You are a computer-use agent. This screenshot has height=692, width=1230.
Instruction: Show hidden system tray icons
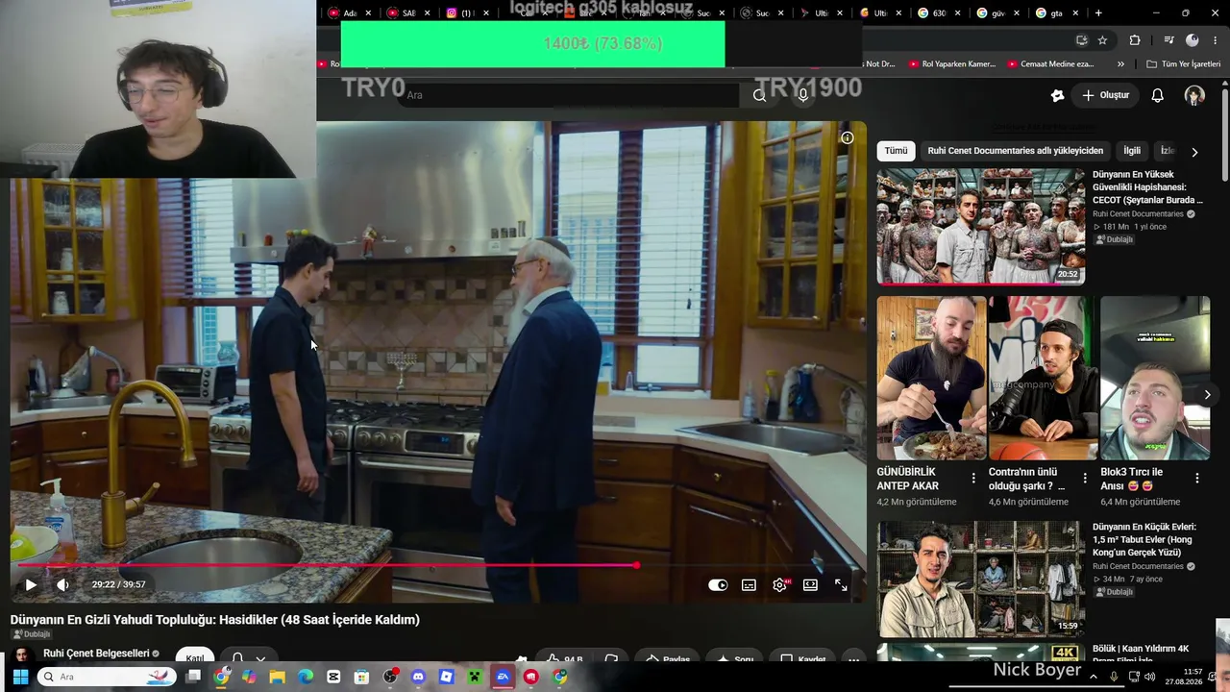click(x=1093, y=677)
